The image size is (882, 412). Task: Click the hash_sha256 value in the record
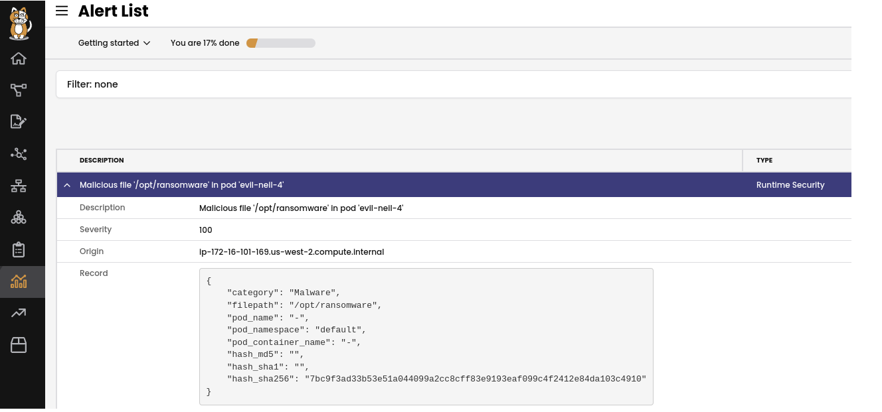tap(476, 379)
